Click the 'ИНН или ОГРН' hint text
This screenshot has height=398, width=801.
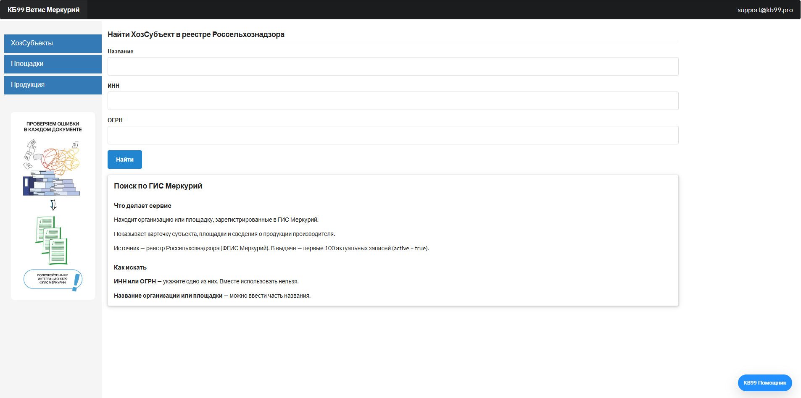point(135,281)
